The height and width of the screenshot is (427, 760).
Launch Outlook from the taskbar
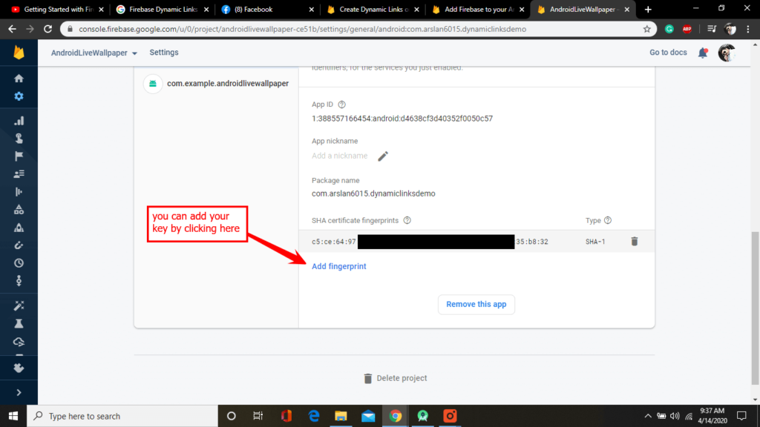click(367, 416)
